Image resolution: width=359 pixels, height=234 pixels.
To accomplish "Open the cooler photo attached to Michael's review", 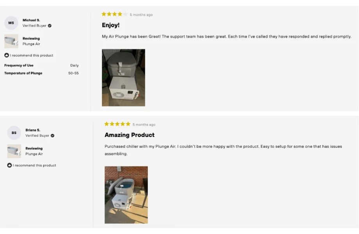I will pyautogui.click(x=123, y=77).
